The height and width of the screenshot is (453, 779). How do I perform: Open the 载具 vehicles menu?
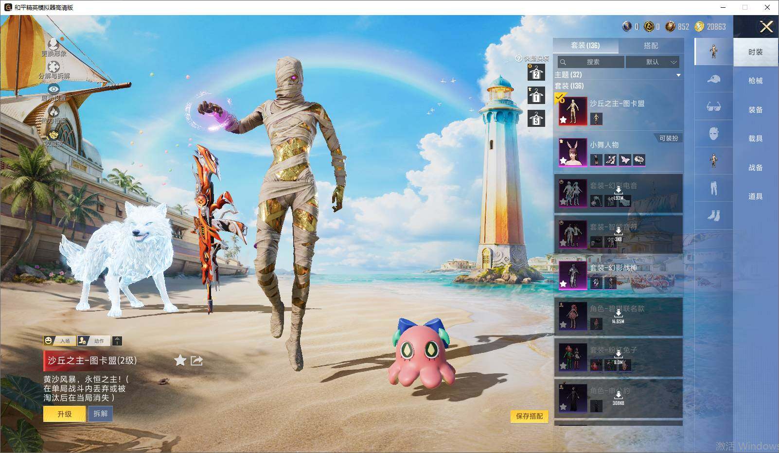click(x=755, y=139)
